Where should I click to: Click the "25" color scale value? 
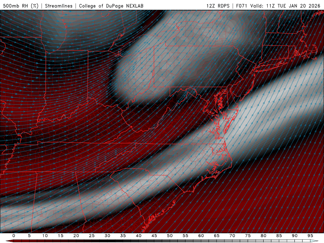tap(92, 236)
